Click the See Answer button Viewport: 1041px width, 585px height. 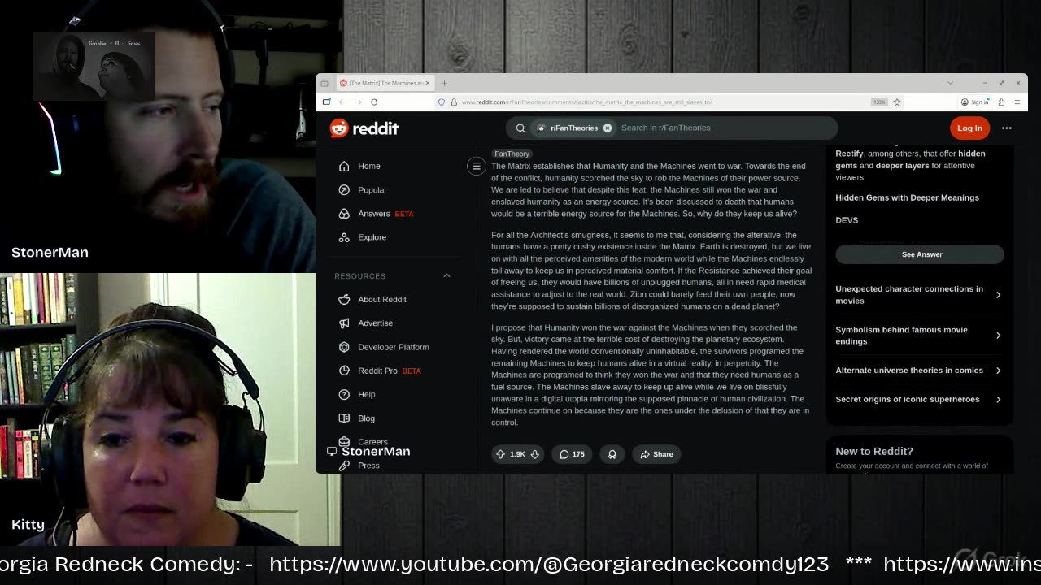click(x=921, y=254)
